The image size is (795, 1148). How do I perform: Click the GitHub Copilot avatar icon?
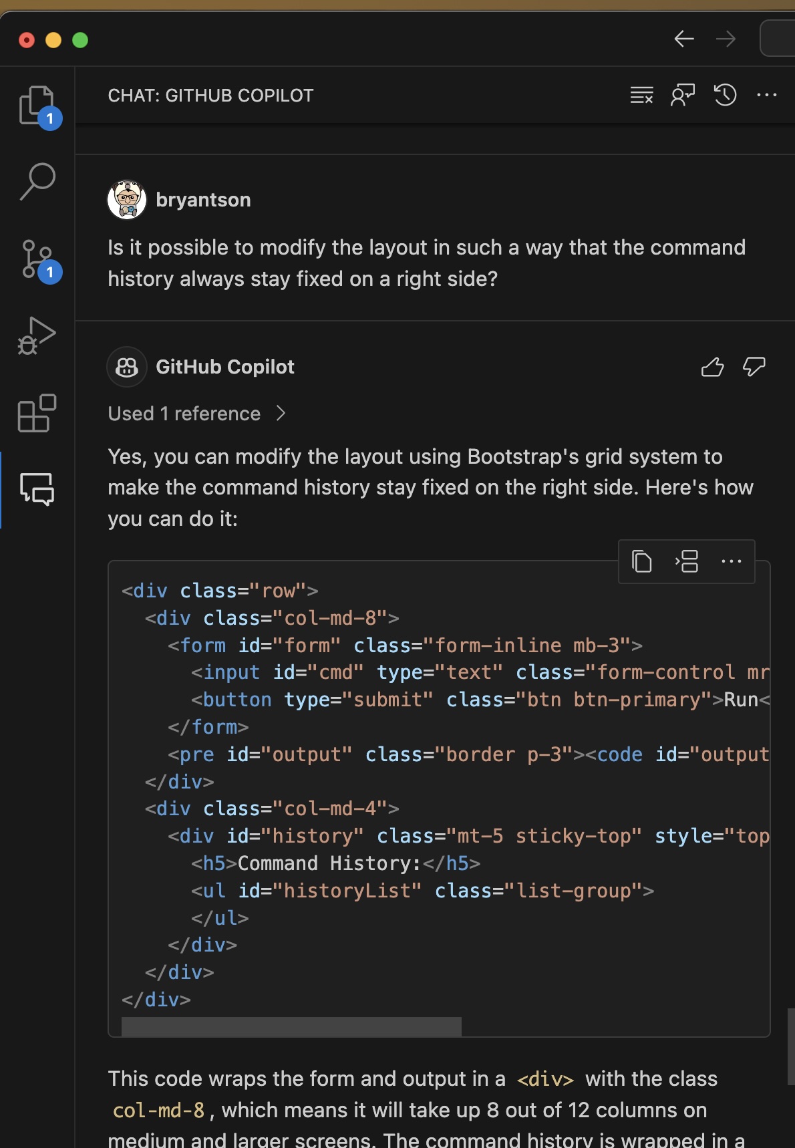click(127, 367)
